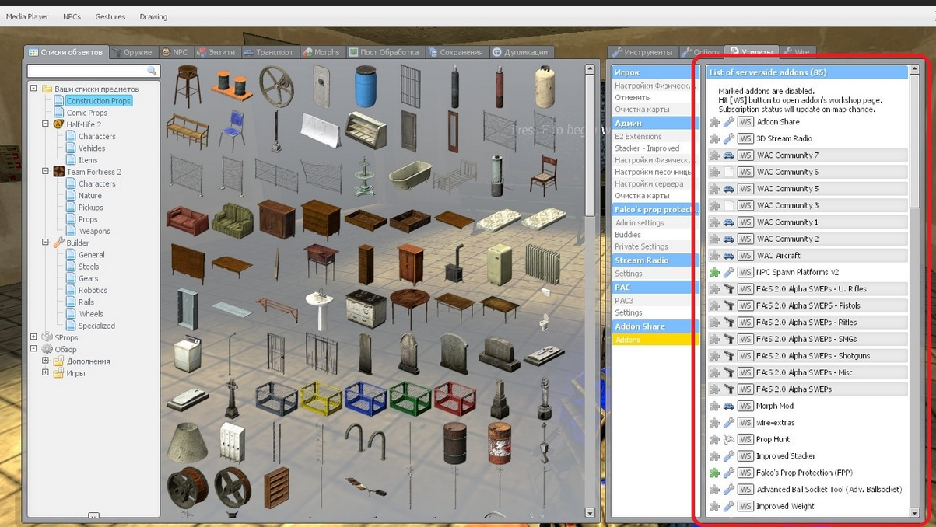Expand the SProps tree node
Viewport: 936px width, 527px height.
(x=34, y=337)
